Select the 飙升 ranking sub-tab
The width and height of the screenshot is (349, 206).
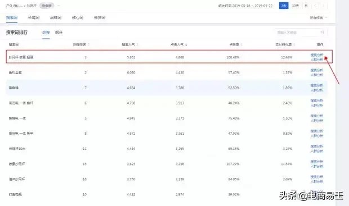click(59, 33)
